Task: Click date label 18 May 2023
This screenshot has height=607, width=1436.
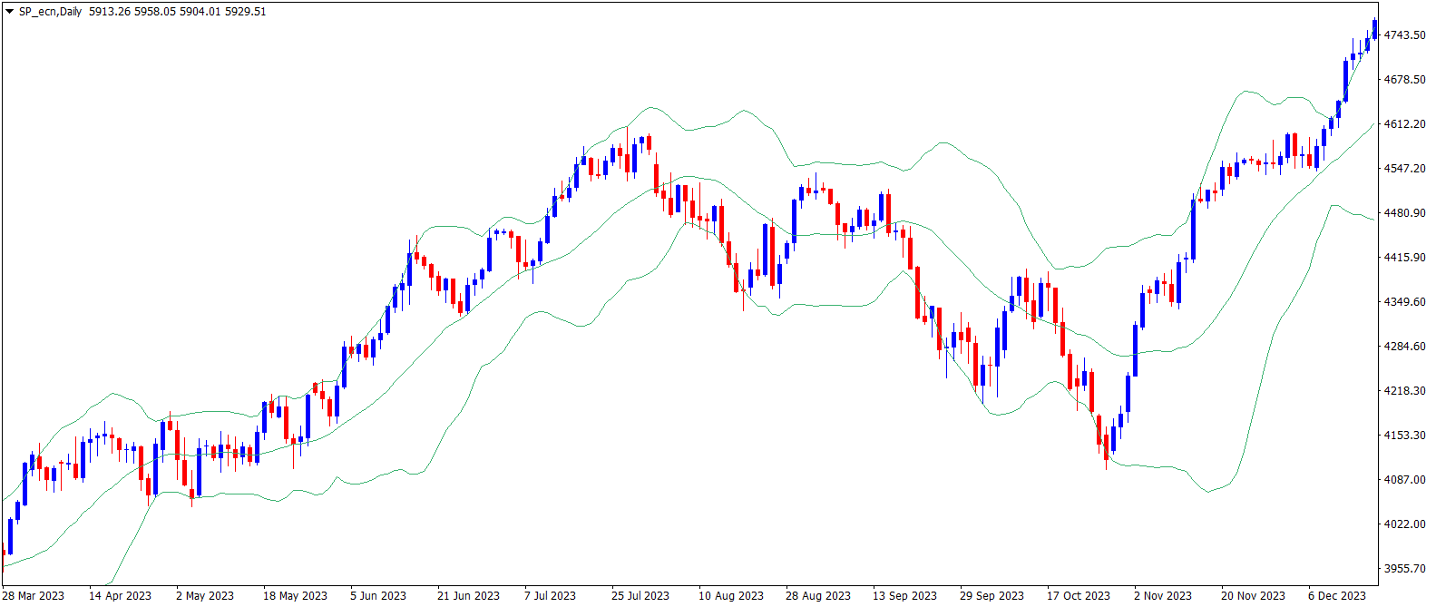Action: click(295, 596)
